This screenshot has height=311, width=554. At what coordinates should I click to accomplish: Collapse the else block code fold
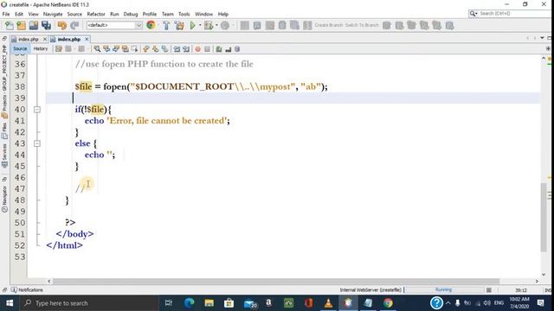pyautogui.click(x=37, y=143)
